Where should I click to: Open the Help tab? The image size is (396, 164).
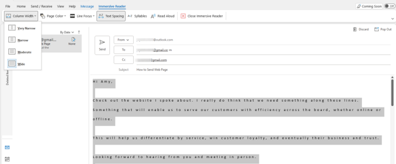pos(72,6)
